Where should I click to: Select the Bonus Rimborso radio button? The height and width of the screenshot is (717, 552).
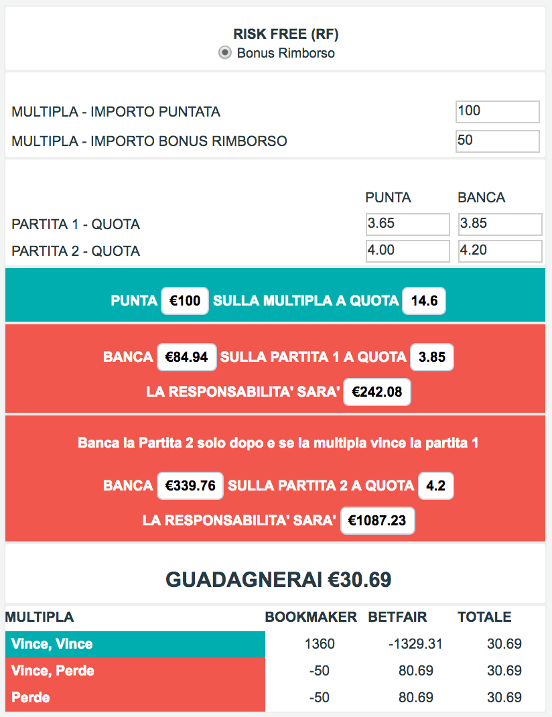[x=225, y=53]
